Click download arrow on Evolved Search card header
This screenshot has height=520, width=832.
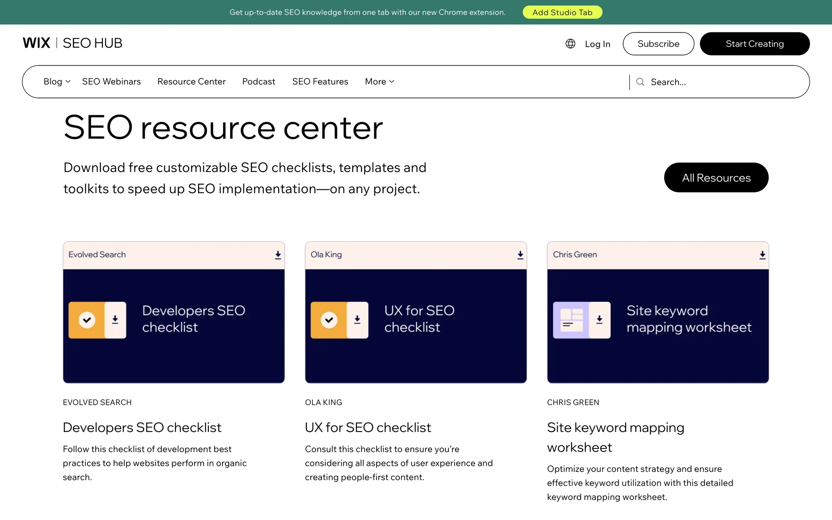pos(278,255)
